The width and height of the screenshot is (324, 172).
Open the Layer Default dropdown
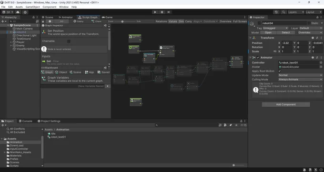311,28
